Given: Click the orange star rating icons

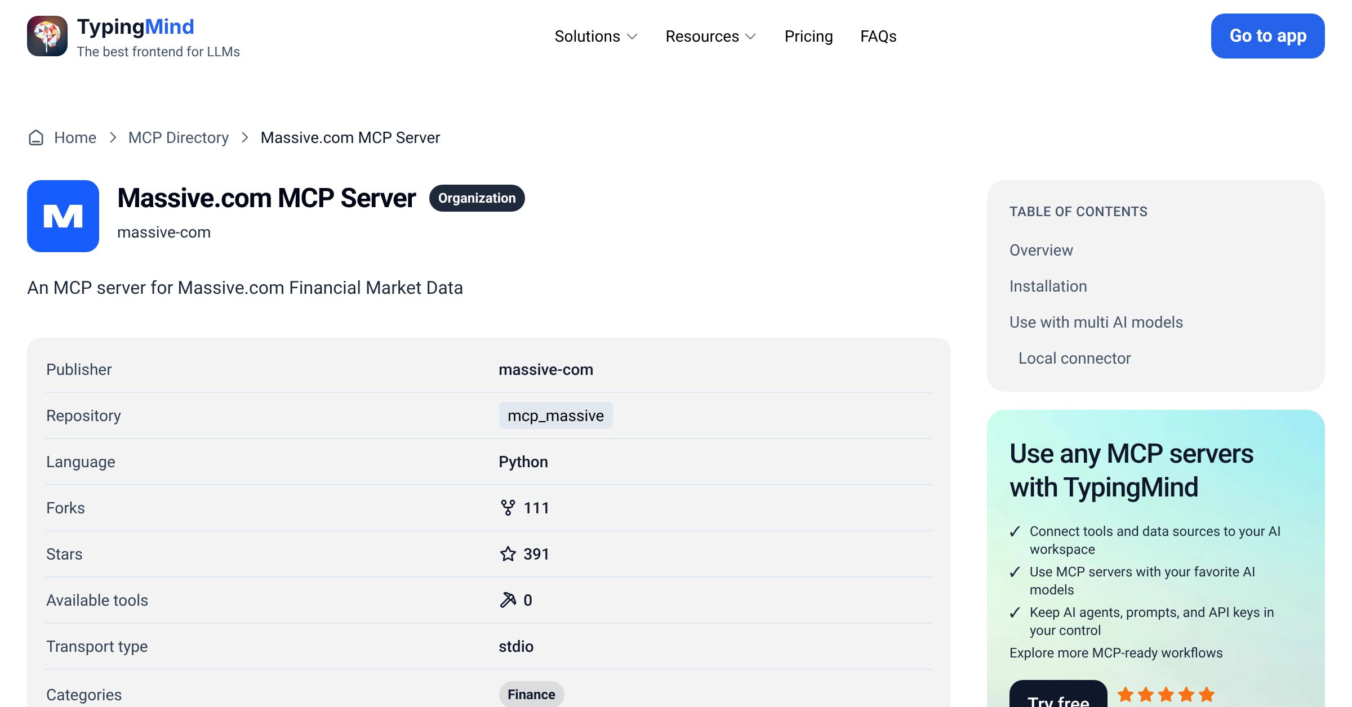Looking at the screenshot, I should coord(1166,695).
